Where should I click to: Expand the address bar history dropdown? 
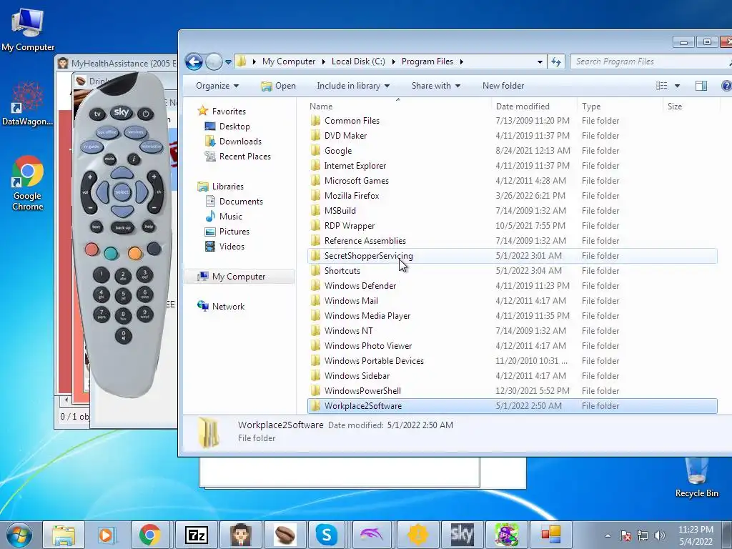pos(540,61)
